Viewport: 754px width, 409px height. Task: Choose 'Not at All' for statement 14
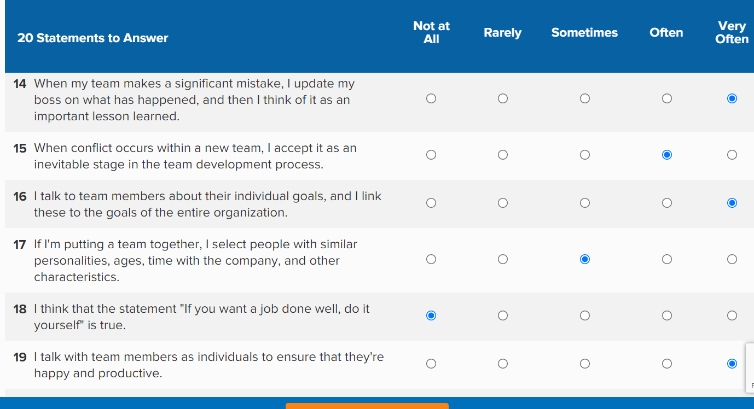pos(431,98)
